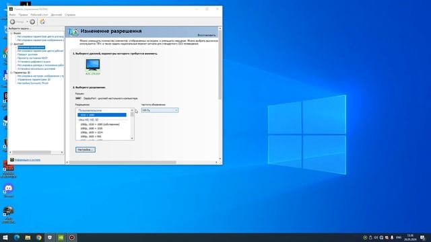The image size is (431, 242).
Task: Click the Back arrow in NVIDIA toolbar
Action: click(x=13, y=22)
